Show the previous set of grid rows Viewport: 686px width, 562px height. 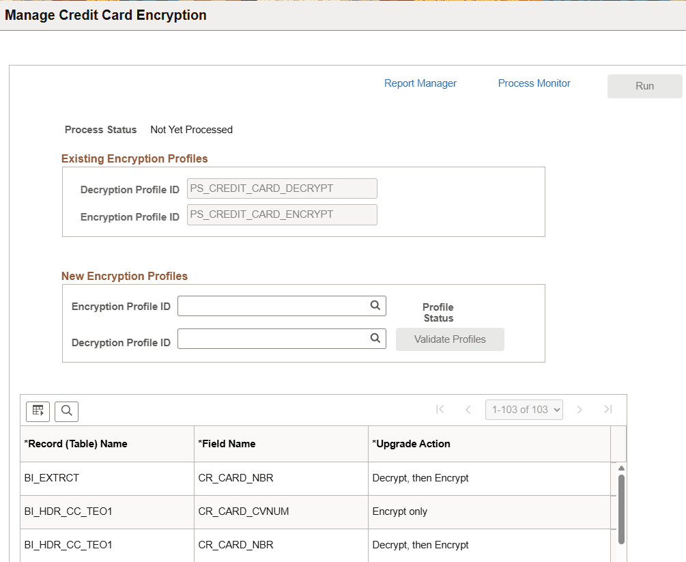468,409
